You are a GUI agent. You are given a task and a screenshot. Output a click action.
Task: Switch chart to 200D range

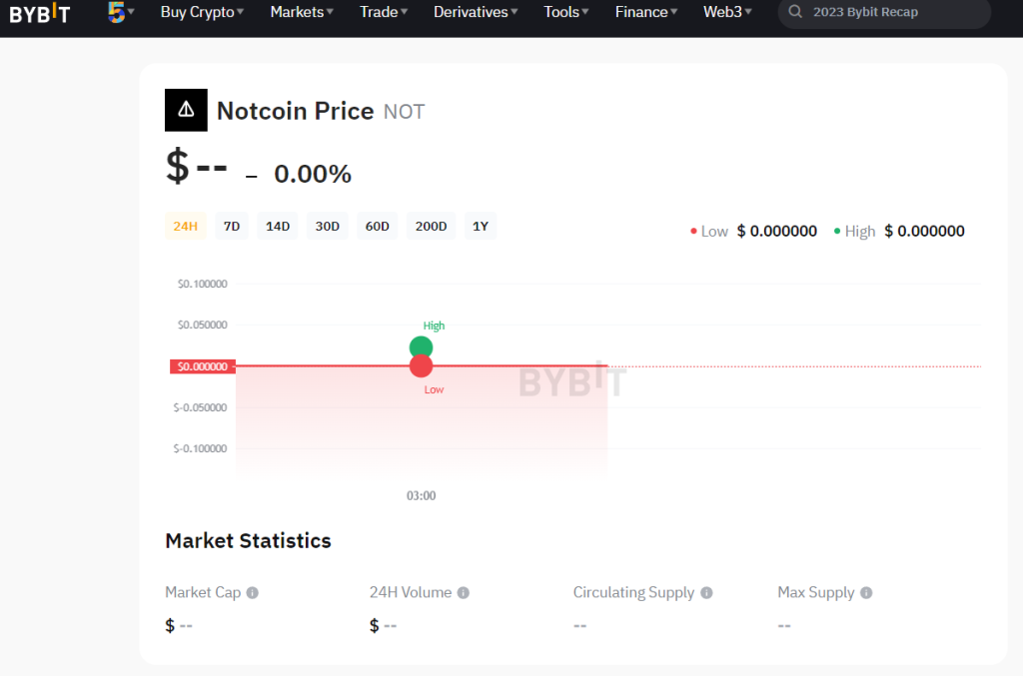[431, 227]
